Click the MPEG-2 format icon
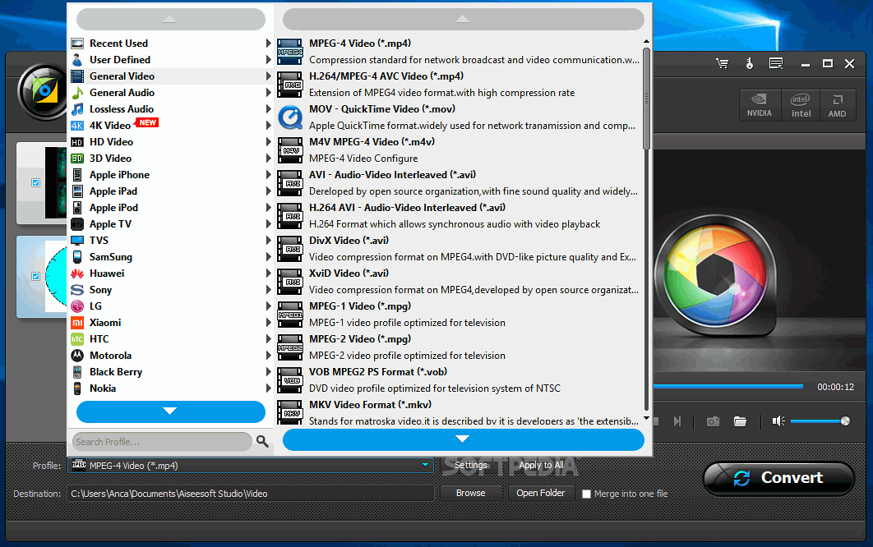Screen dimensions: 873x547 point(290,347)
